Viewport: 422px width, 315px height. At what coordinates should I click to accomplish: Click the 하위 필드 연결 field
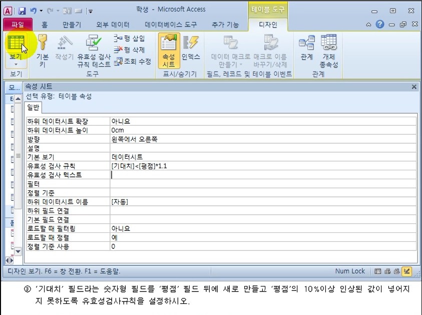(x=263, y=210)
